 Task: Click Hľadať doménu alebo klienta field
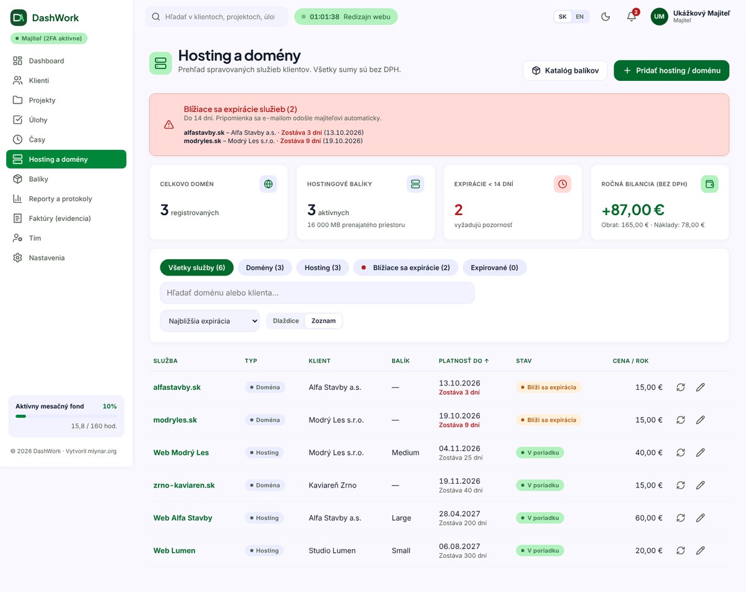[317, 293]
